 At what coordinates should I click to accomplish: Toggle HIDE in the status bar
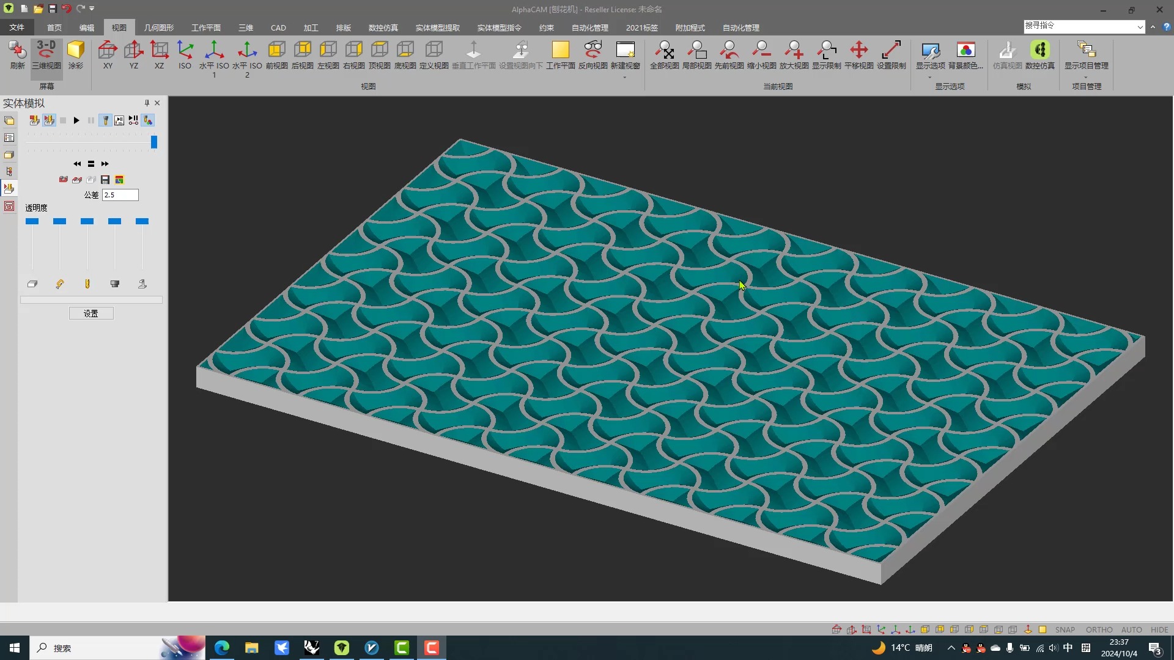(1159, 629)
